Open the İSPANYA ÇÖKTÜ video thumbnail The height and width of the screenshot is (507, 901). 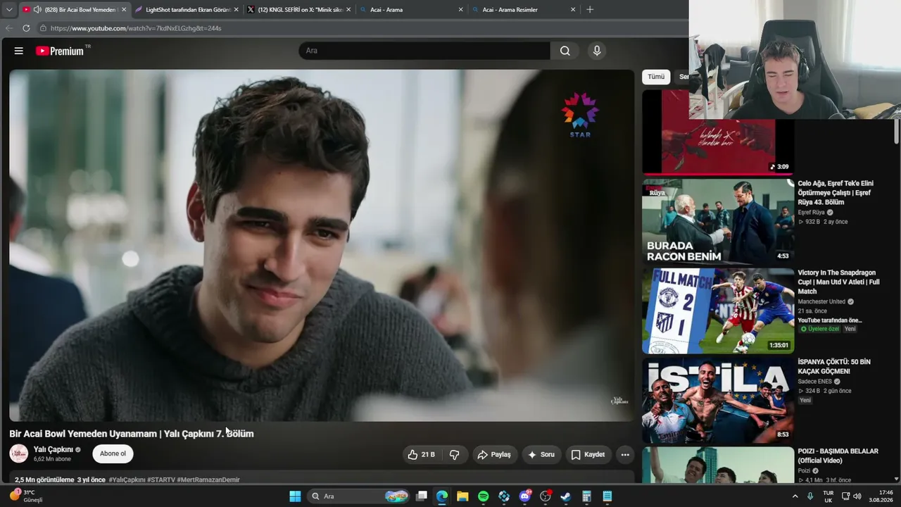(718, 400)
